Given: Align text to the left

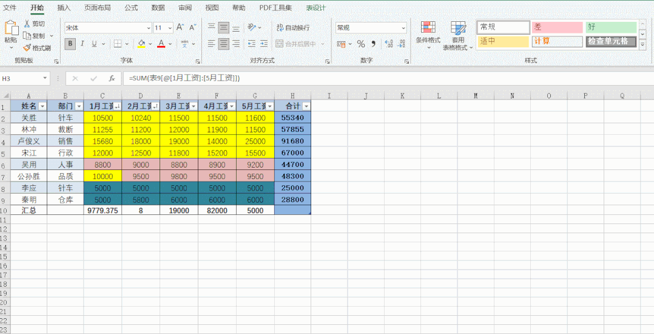Looking at the screenshot, I should coord(212,44).
